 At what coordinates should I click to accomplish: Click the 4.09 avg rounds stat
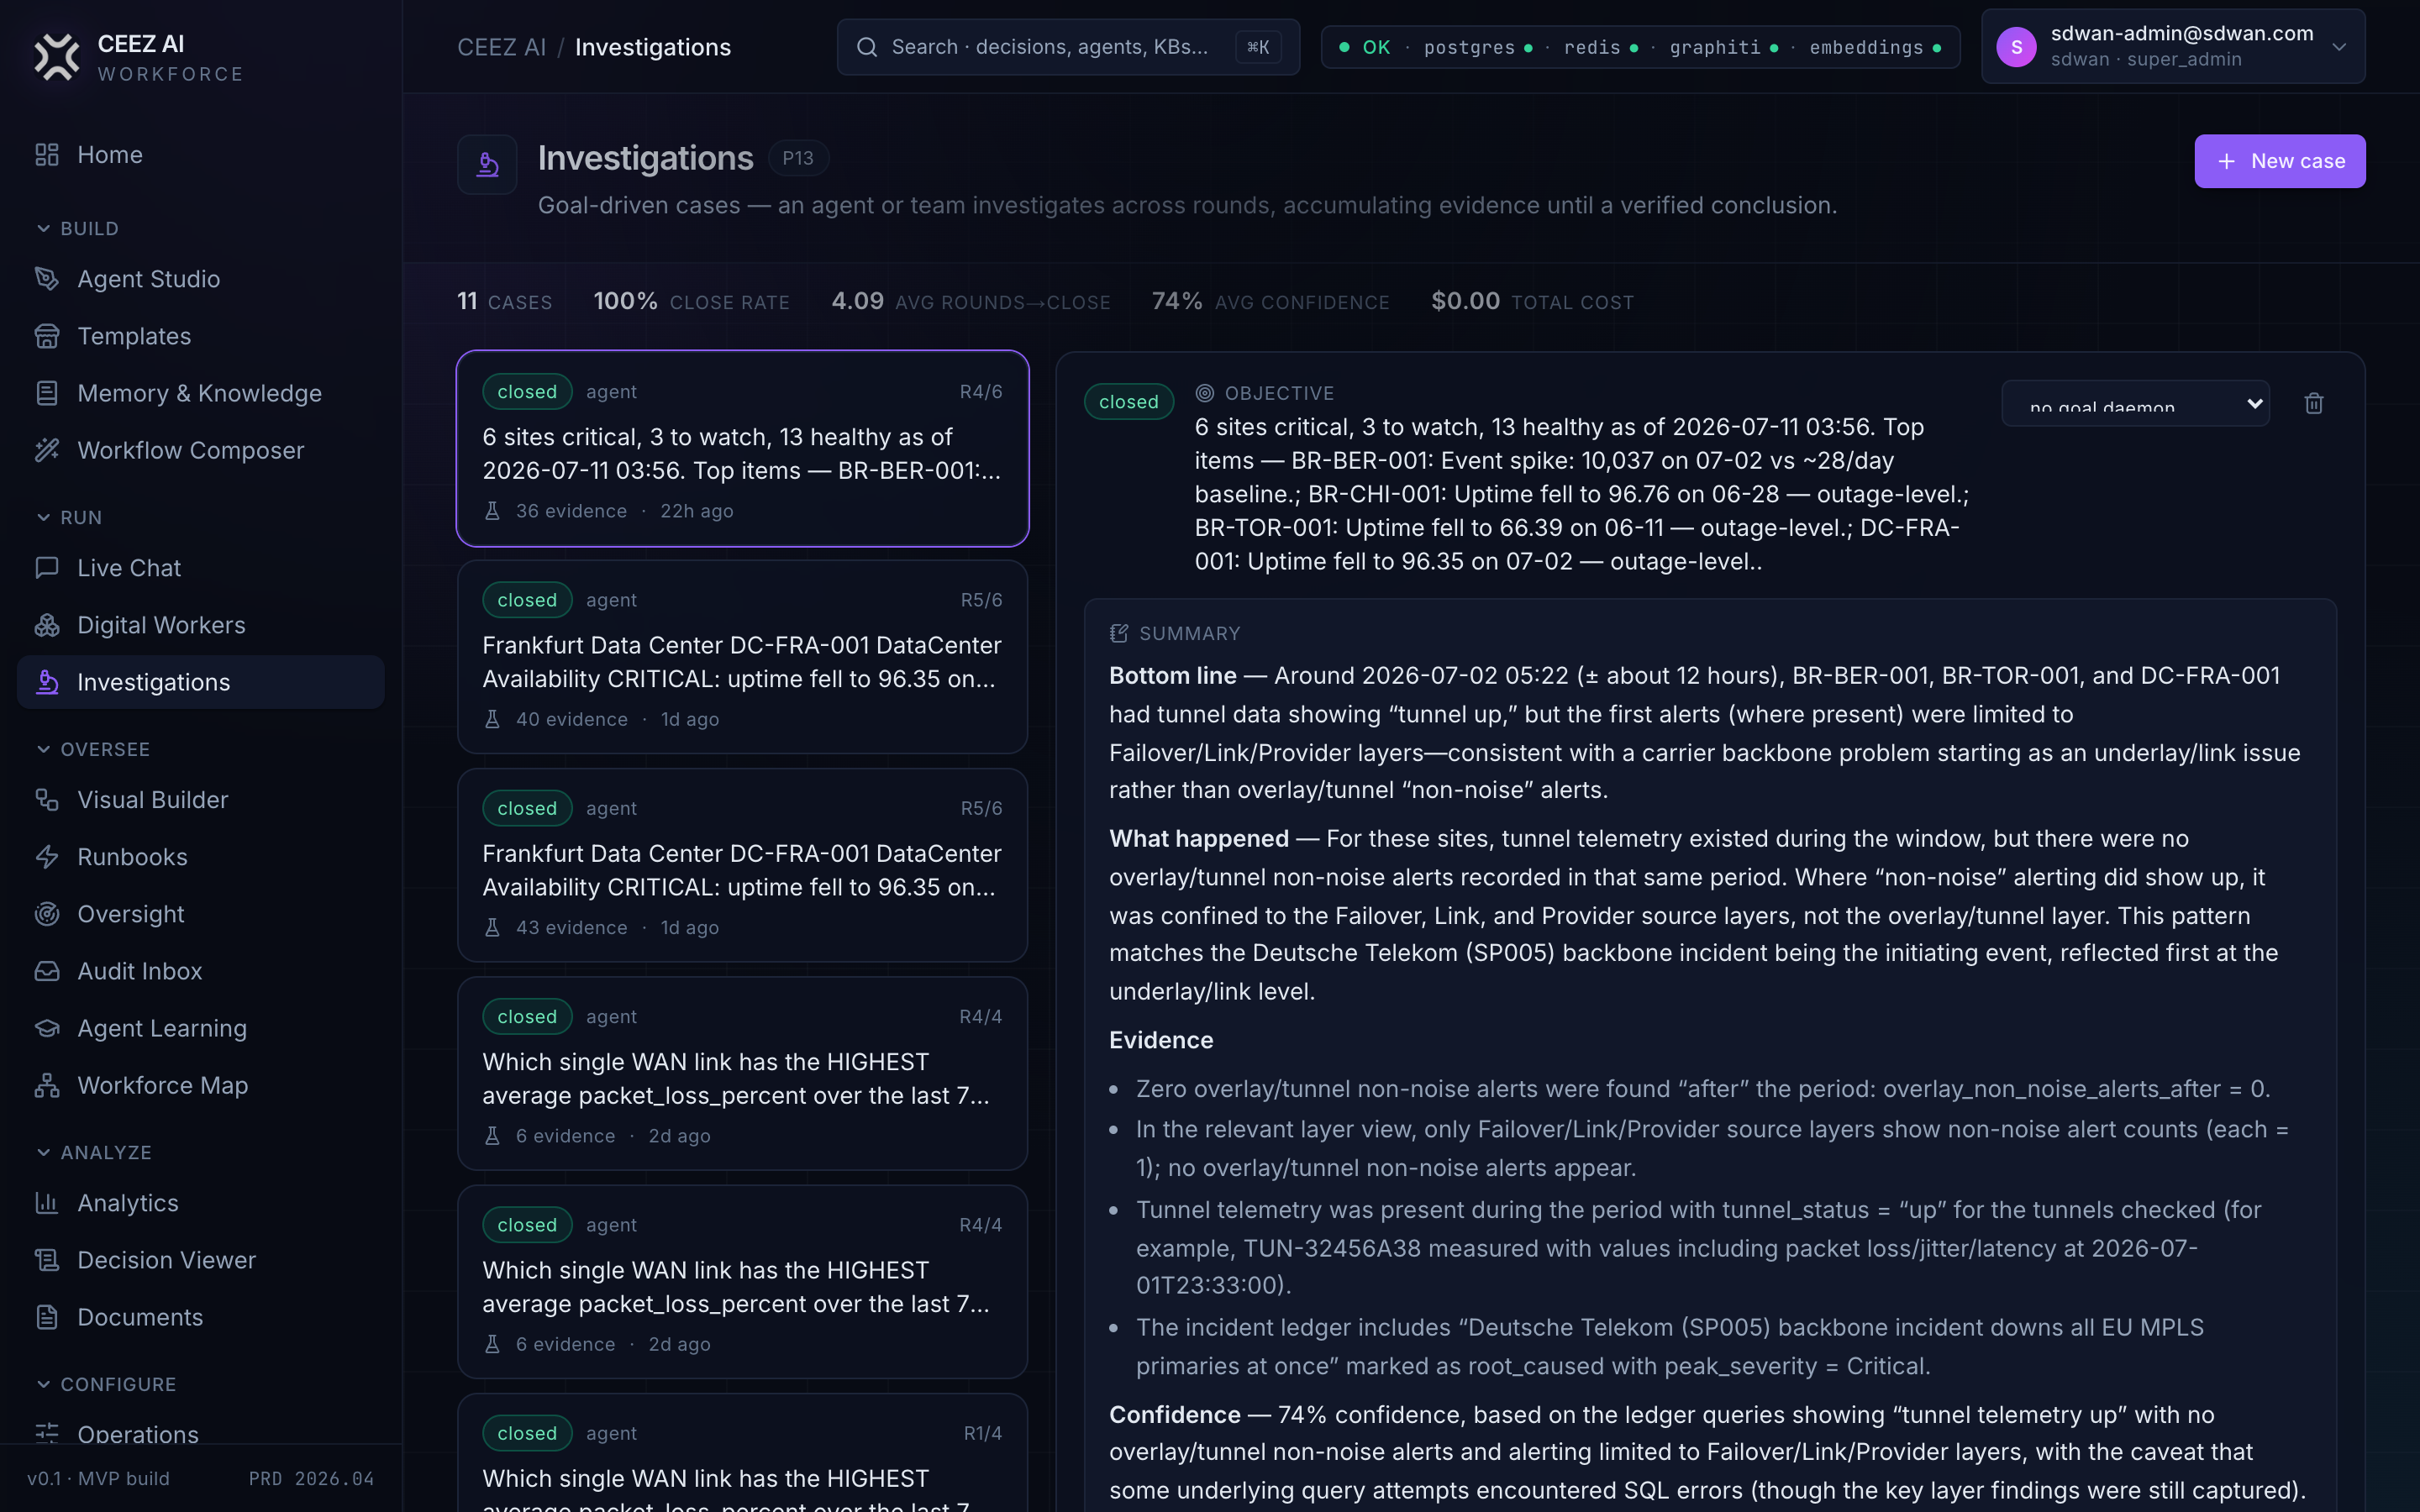pos(970,301)
